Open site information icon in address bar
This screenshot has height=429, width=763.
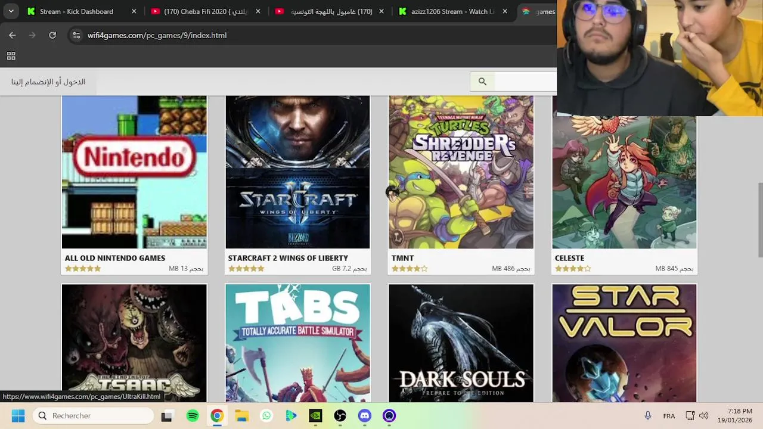pyautogui.click(x=76, y=35)
